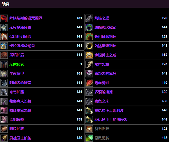The height and width of the screenshot is (142, 169).
Task: Open the grey 星风图腾 item link
Action: click(x=102, y=138)
